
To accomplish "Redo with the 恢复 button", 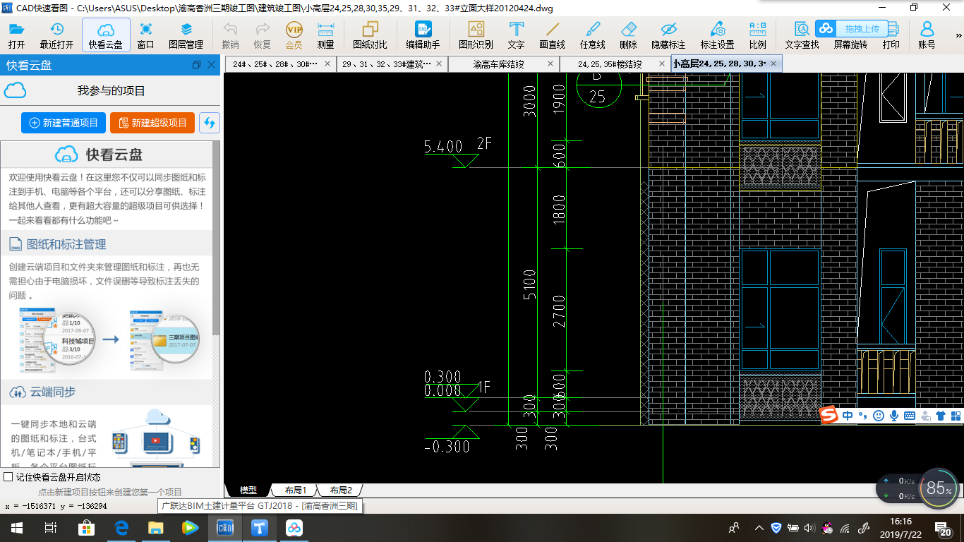I will point(263,35).
